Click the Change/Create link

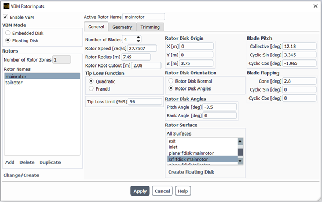point(21,175)
